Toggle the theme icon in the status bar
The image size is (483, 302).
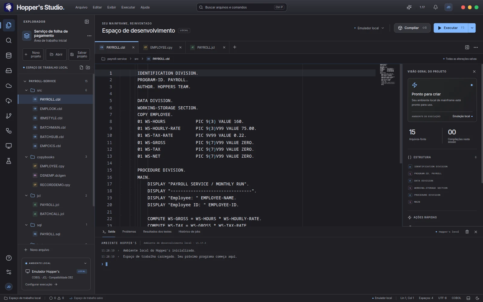[477, 298]
